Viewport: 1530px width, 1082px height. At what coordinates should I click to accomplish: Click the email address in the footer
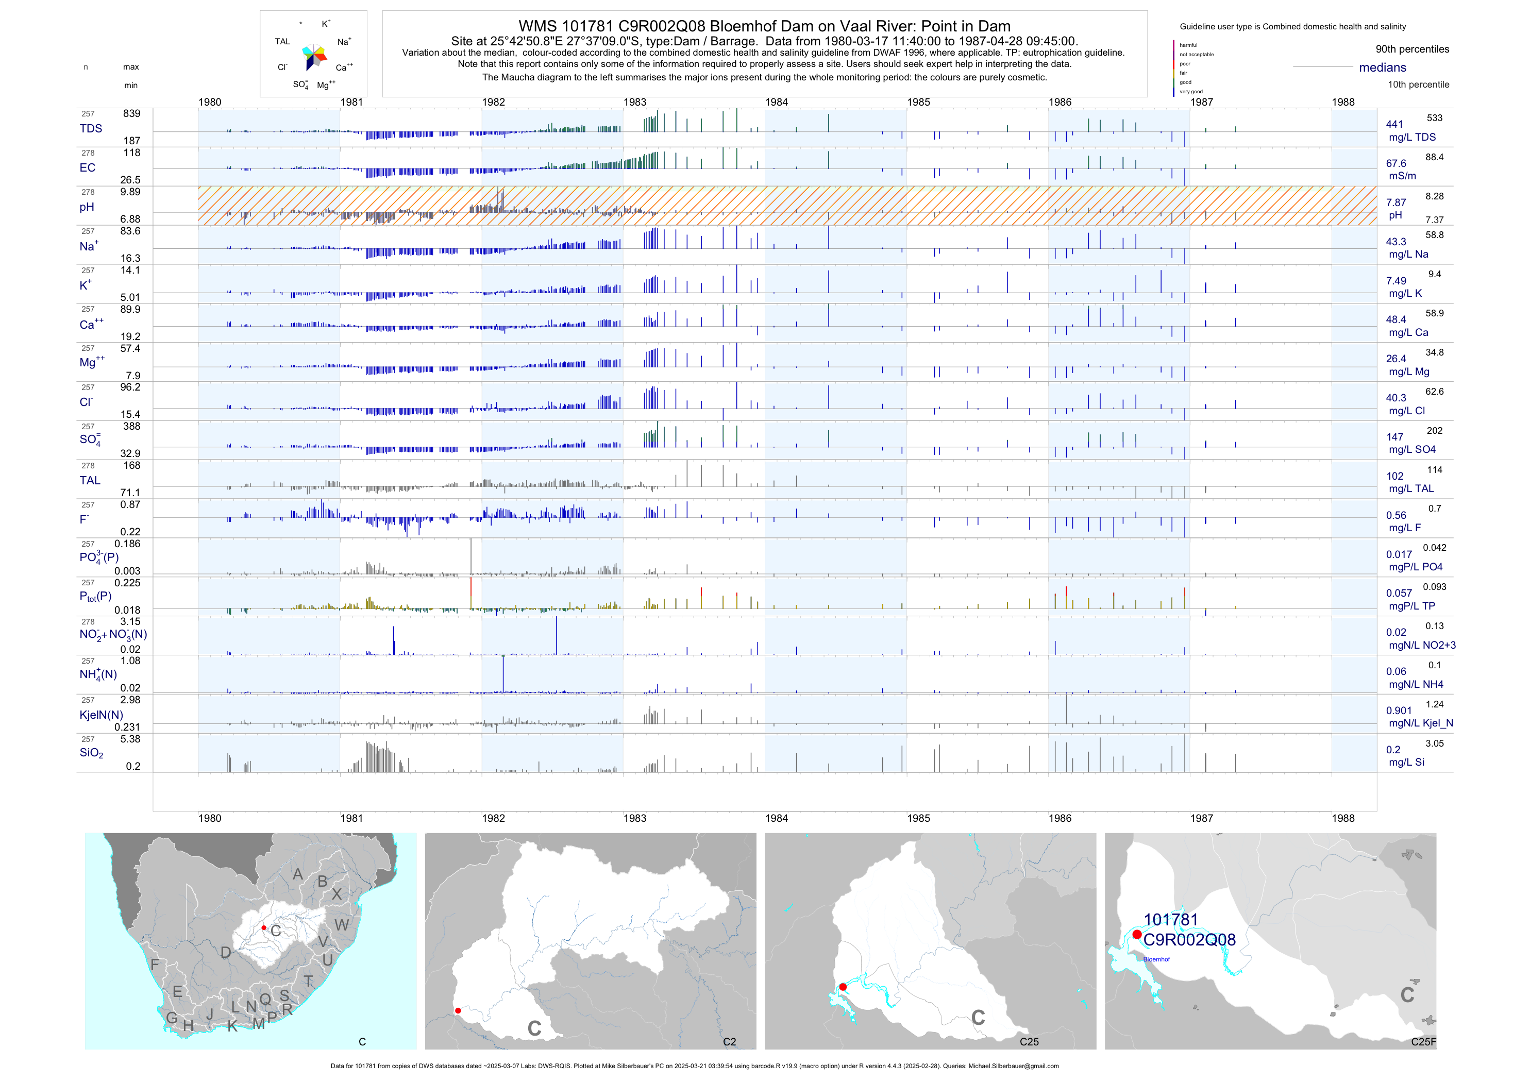[x=1014, y=1066]
